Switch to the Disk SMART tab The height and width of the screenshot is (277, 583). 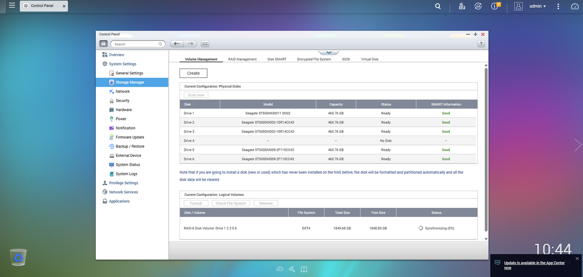(276, 59)
